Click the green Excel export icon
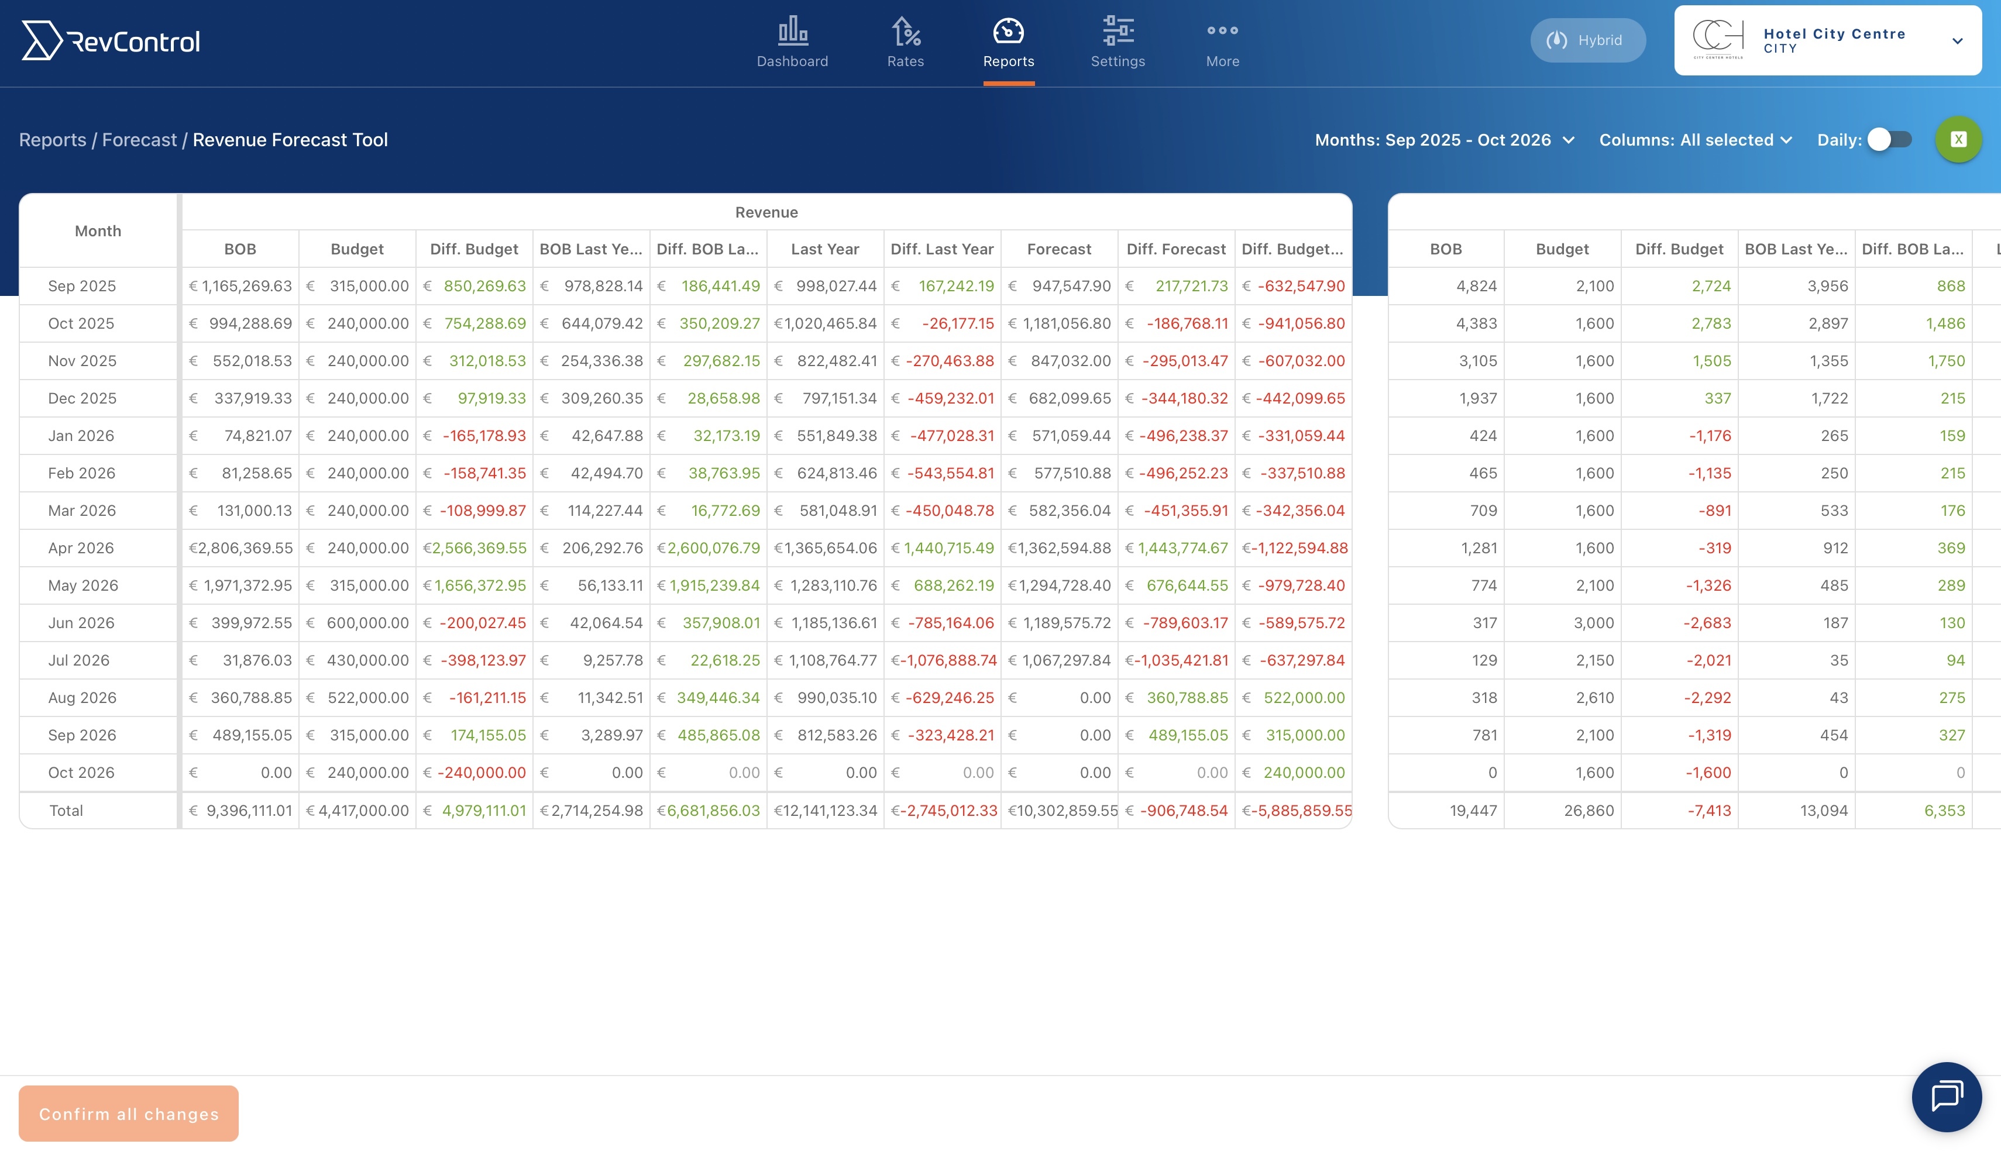Screen dimensions: 2001x1151 [x=1958, y=140]
